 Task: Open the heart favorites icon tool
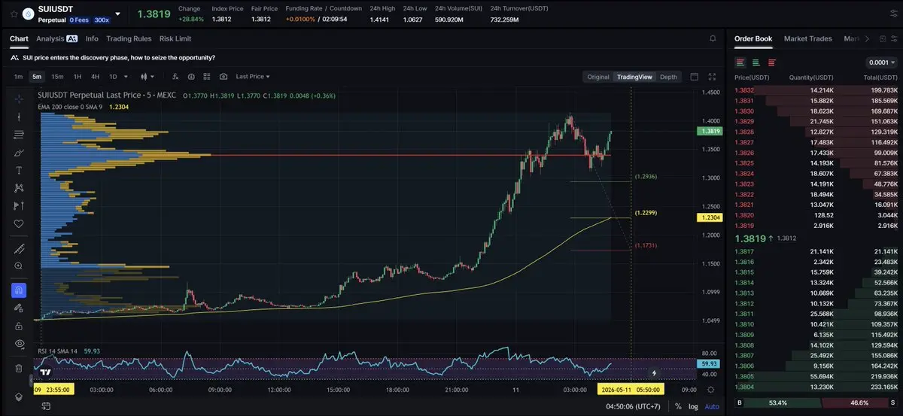click(19, 224)
